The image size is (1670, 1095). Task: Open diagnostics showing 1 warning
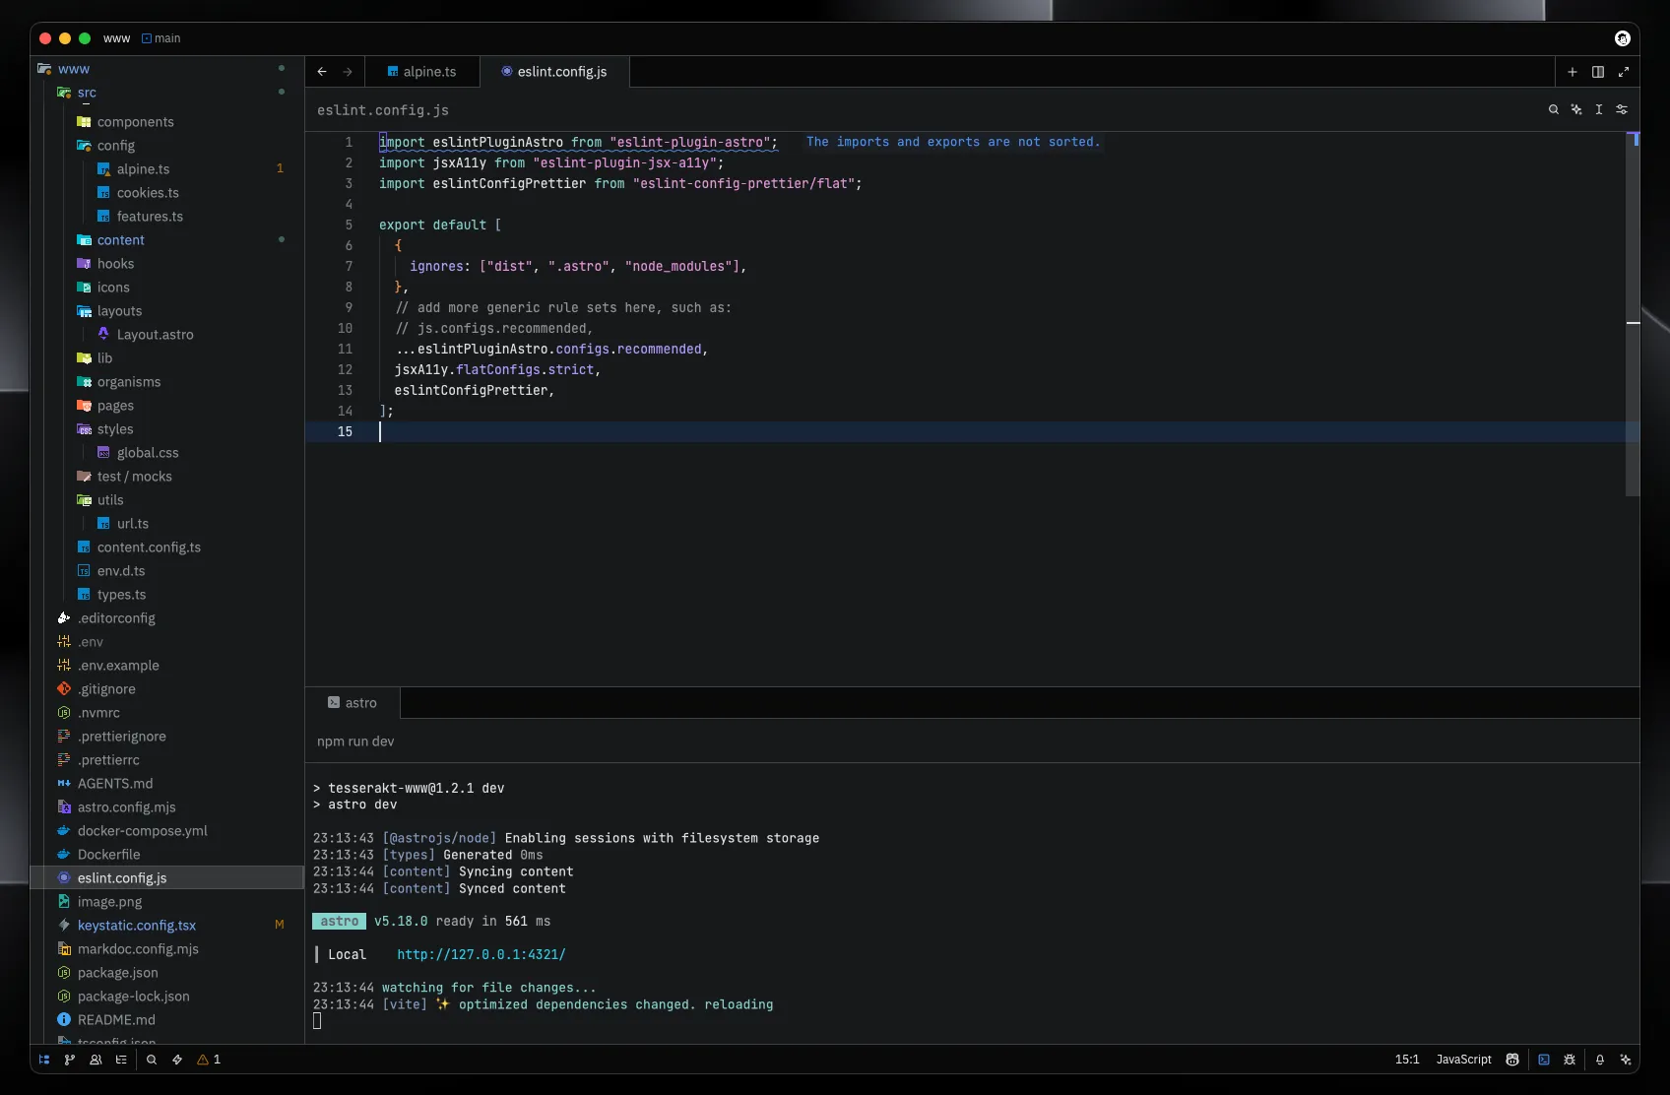coord(209,1060)
